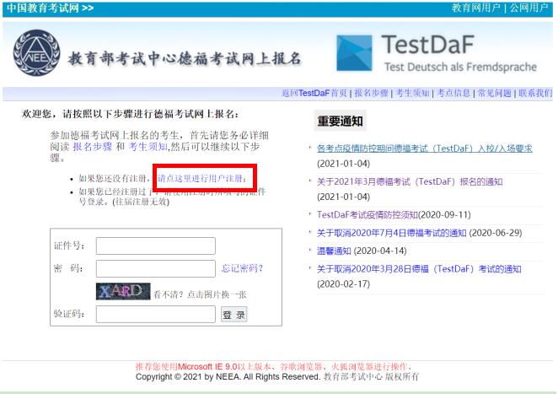The height and width of the screenshot is (394, 558).
Task: Open 考生须知 in the navigation bar
Action: click(412, 94)
